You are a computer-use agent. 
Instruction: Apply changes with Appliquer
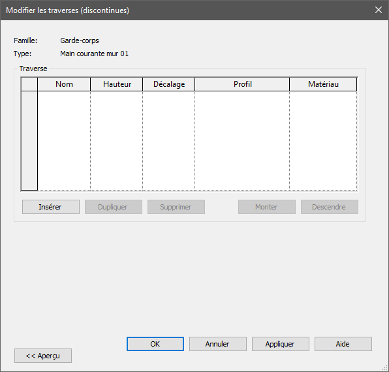point(281,344)
